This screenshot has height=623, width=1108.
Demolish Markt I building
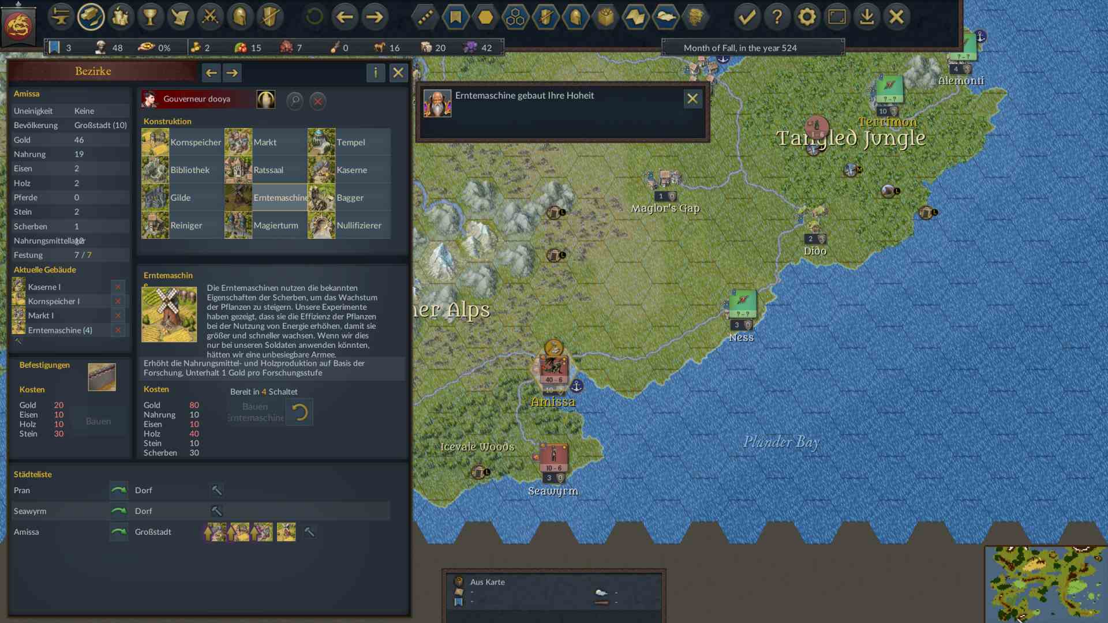pos(118,316)
